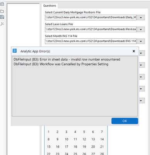Open sixth dropdown arrow beside dialog

tap(142, 77)
